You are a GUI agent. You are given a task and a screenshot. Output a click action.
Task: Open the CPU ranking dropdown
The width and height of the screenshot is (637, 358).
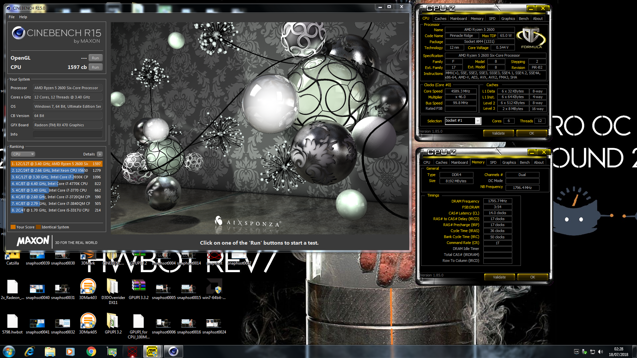[23, 154]
